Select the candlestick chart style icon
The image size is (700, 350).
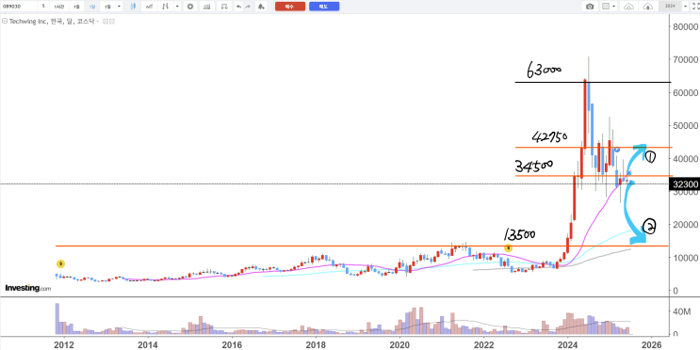pyautogui.click(x=133, y=7)
